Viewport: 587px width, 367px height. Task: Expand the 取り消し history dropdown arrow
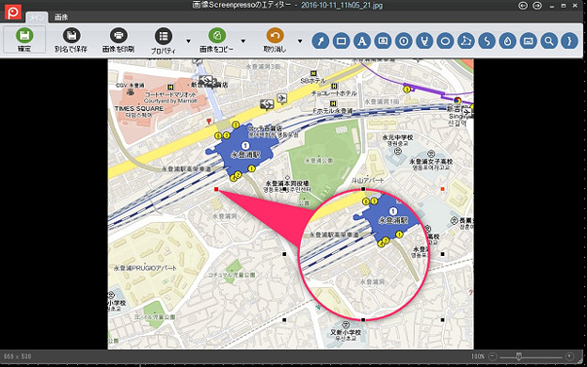300,41
